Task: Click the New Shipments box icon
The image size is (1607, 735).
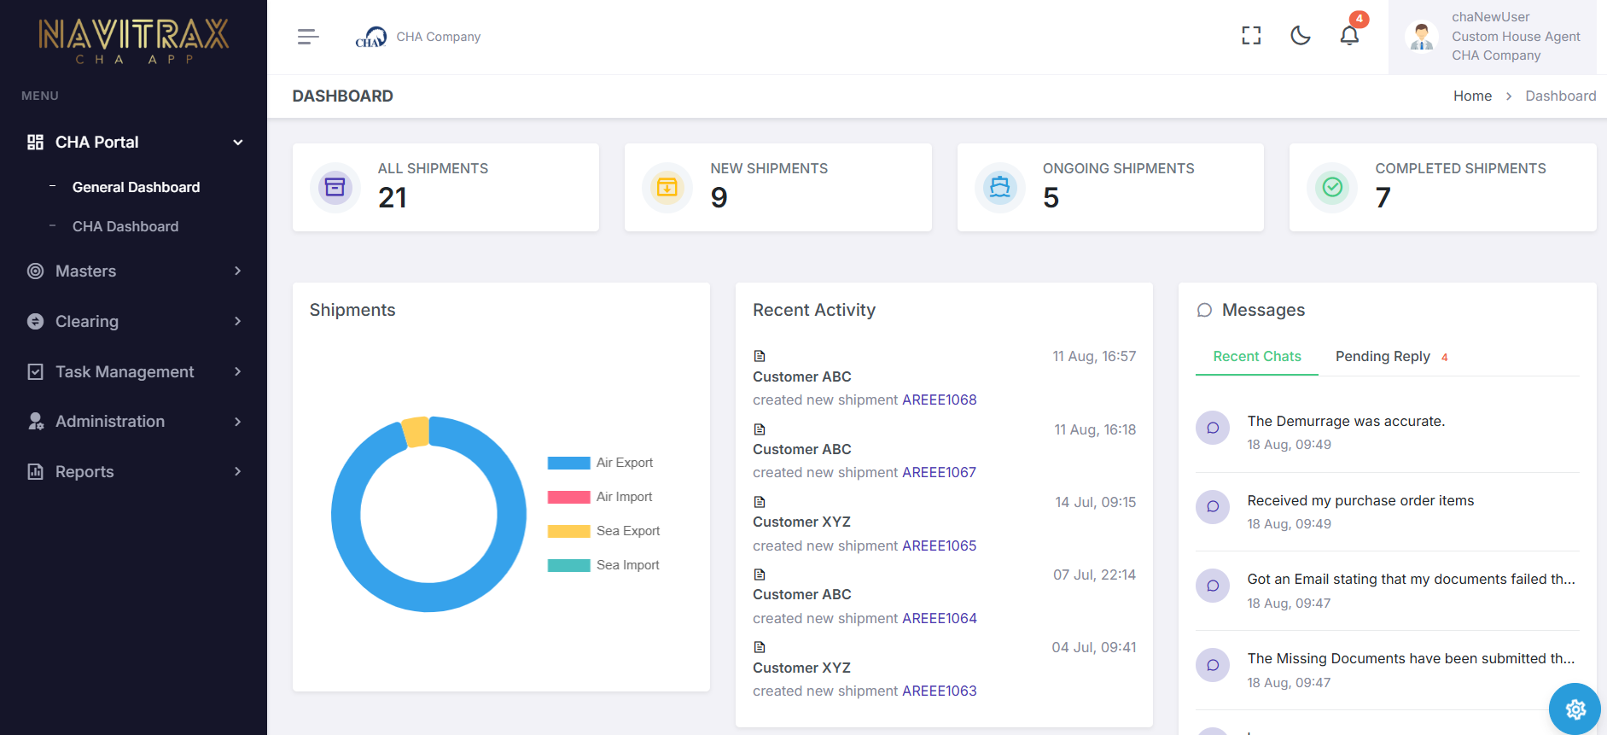Action: (667, 187)
